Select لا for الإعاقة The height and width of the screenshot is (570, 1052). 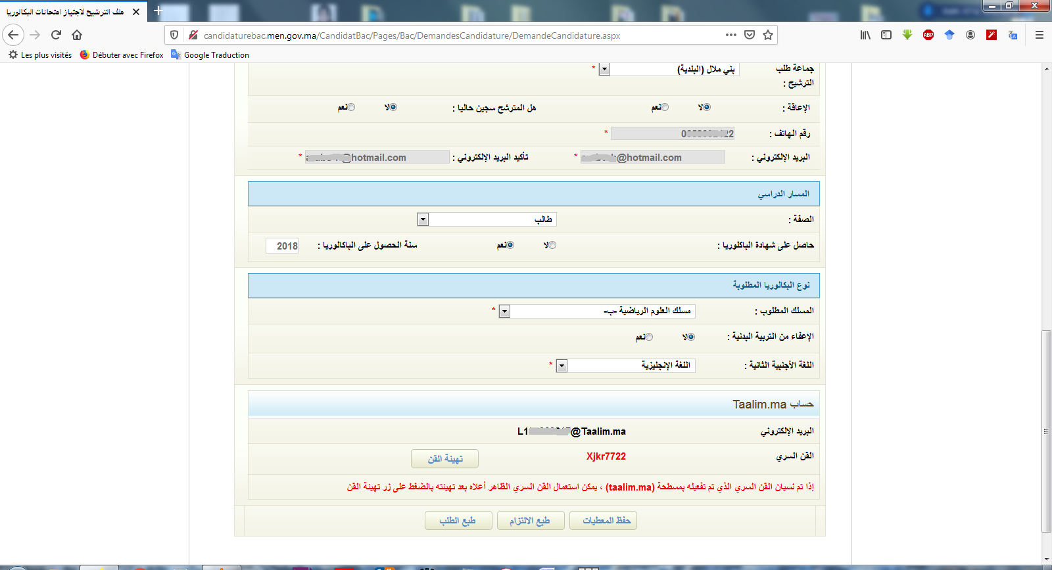tap(707, 107)
